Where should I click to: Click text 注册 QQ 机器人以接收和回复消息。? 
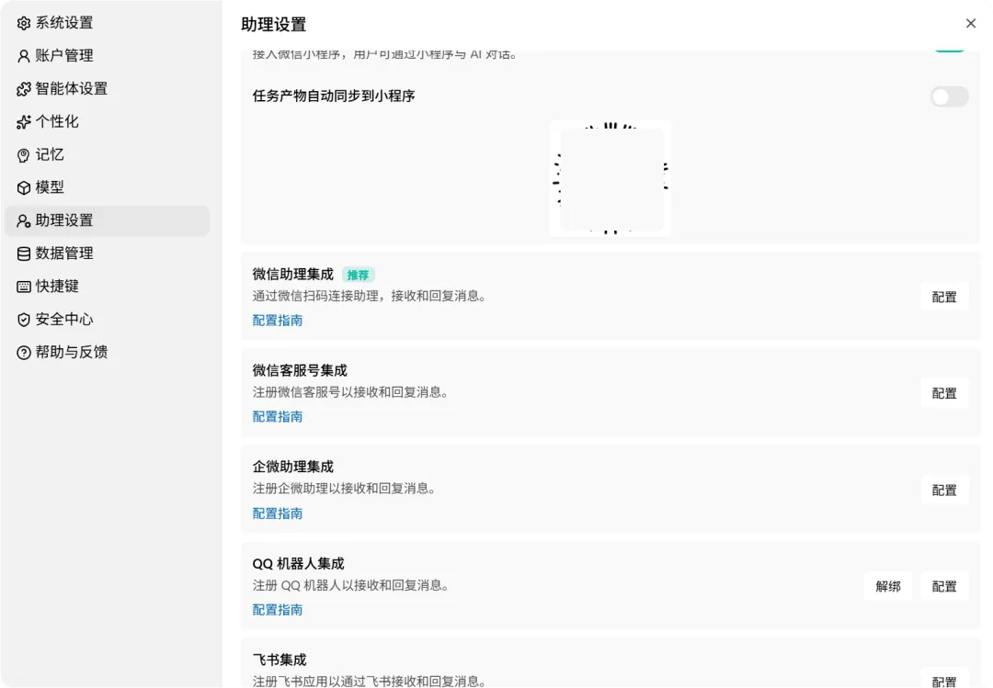pos(352,585)
